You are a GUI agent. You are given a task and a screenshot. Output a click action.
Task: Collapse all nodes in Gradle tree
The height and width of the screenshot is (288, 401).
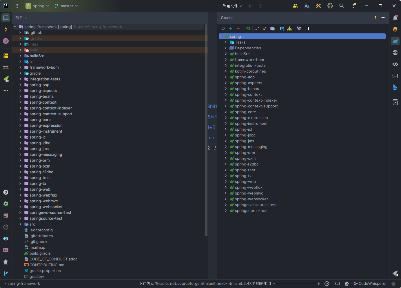pos(265,28)
